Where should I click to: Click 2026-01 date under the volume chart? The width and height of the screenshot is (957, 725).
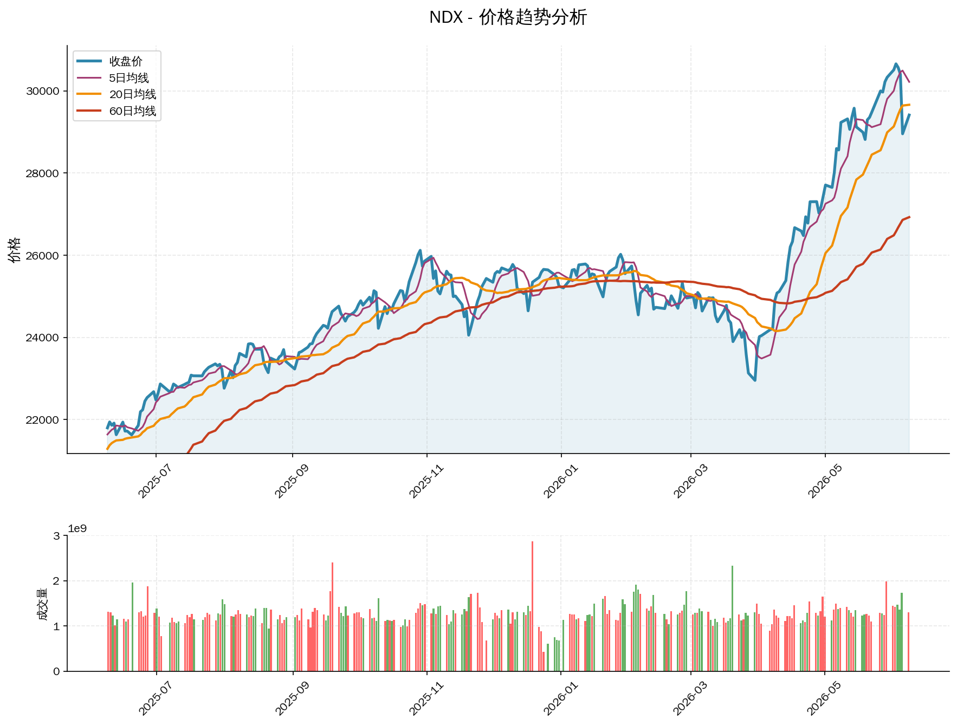(560, 699)
